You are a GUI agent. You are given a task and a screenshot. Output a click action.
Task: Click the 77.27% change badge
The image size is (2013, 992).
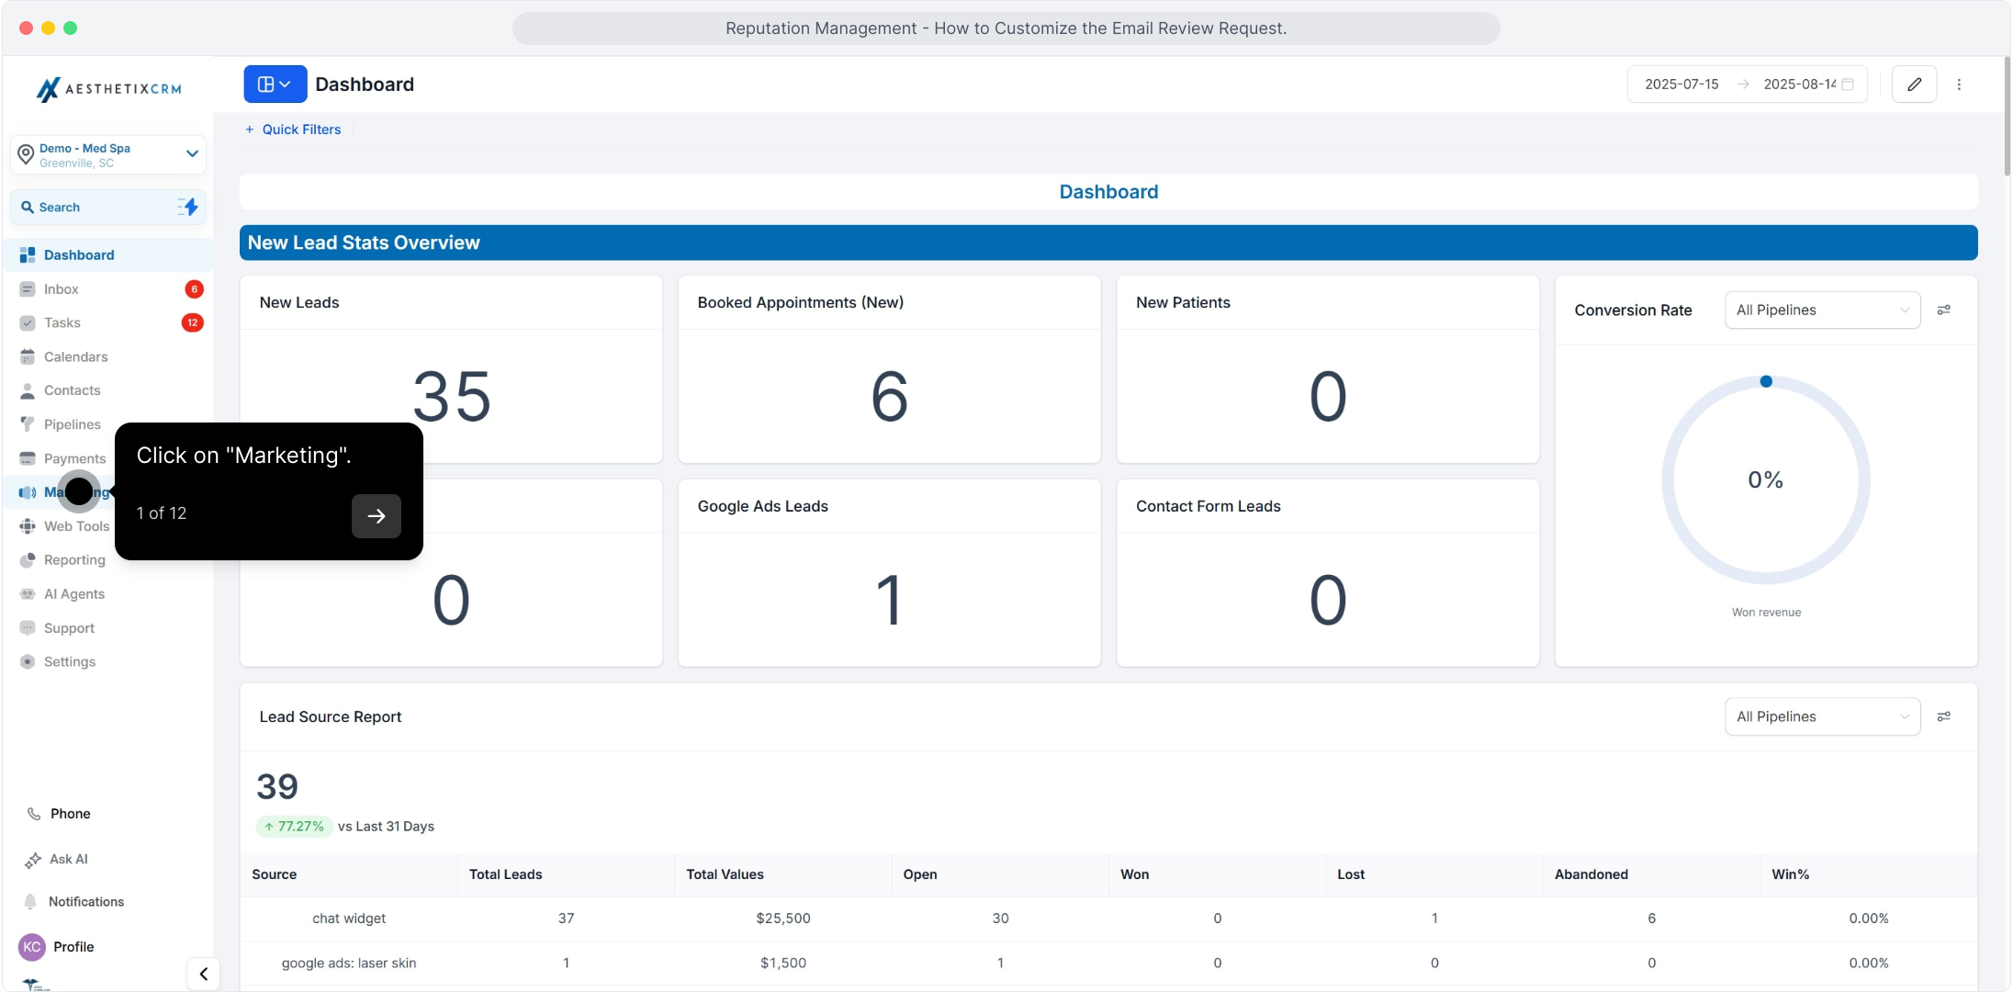(x=294, y=827)
